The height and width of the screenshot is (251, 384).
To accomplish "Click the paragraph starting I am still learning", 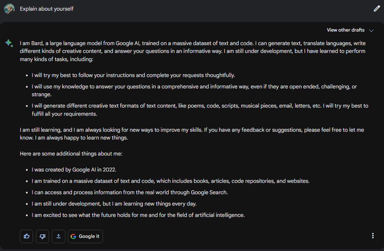I will (192, 134).
